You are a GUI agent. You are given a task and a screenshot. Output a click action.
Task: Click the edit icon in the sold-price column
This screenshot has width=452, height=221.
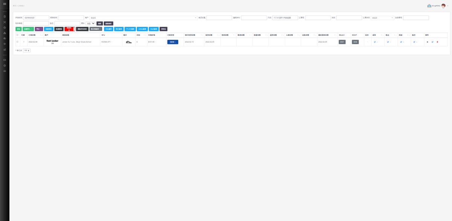[x=388, y=42]
